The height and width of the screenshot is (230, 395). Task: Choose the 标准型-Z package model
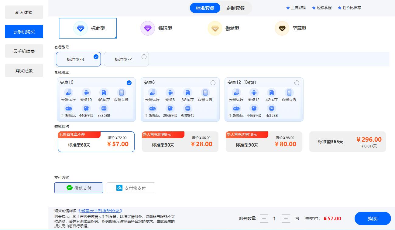126,59
